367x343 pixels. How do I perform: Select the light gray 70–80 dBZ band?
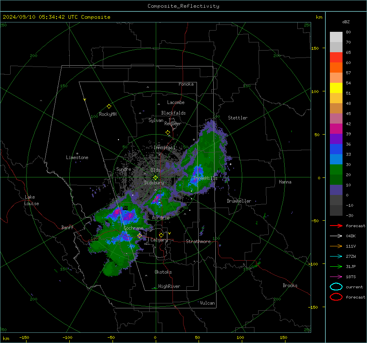point(336,37)
